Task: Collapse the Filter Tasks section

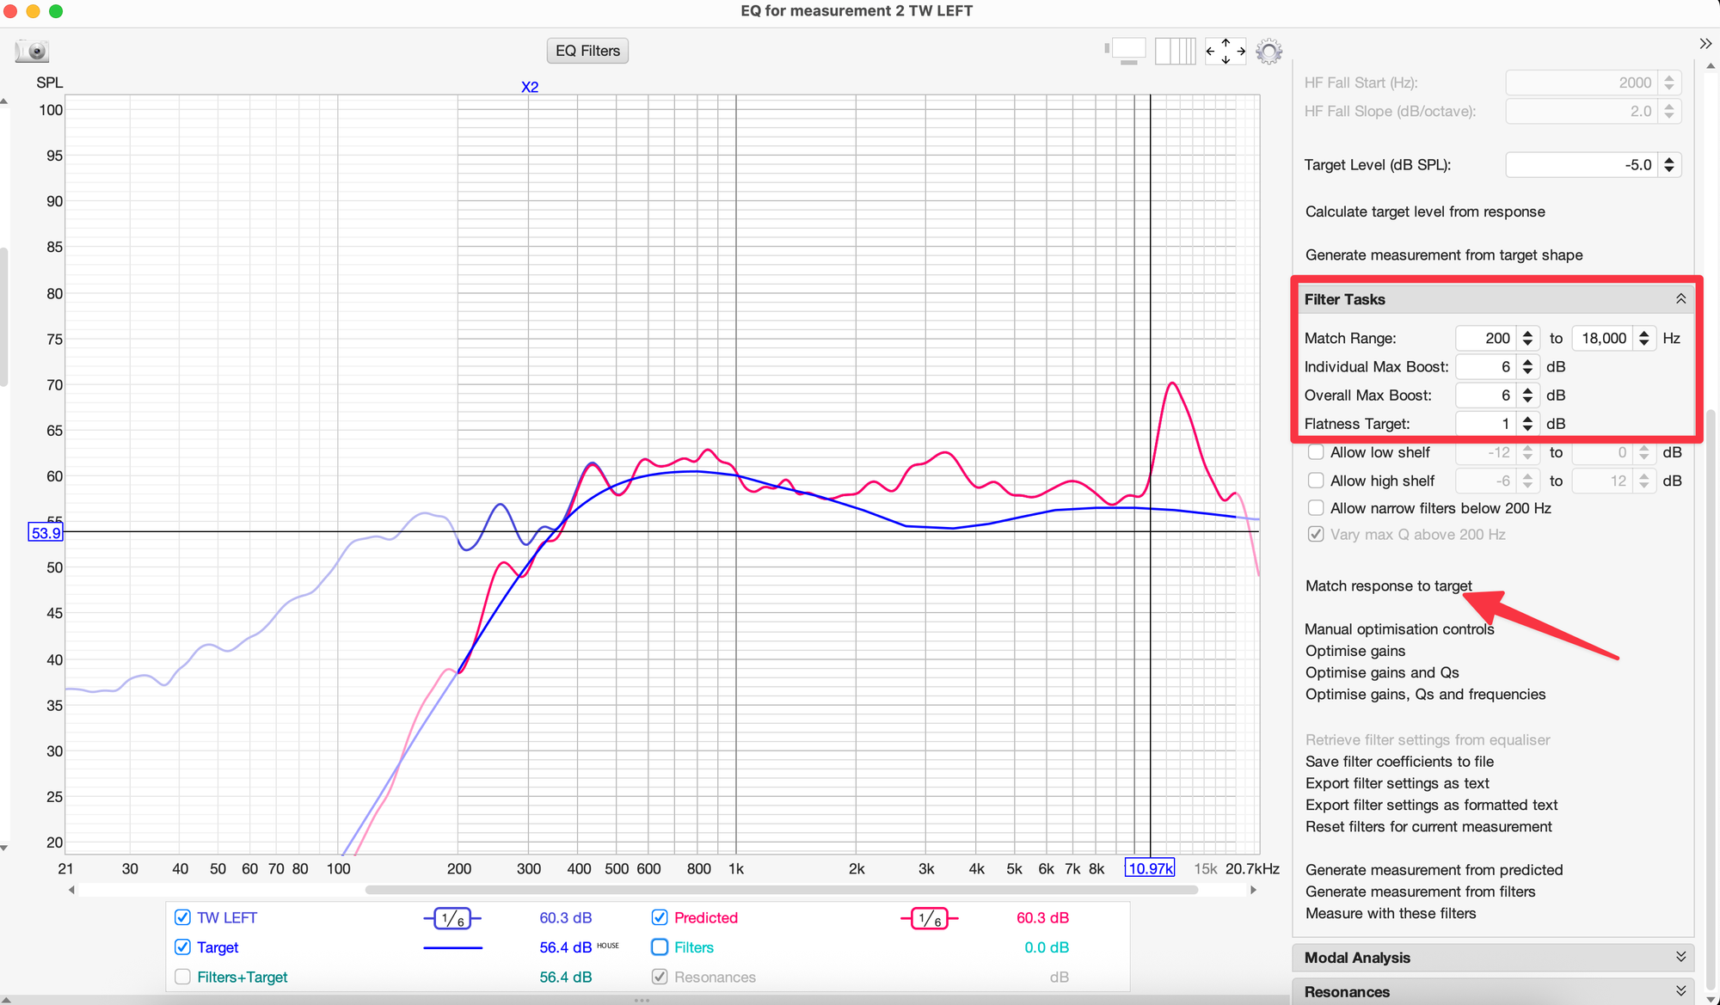Action: [1680, 299]
